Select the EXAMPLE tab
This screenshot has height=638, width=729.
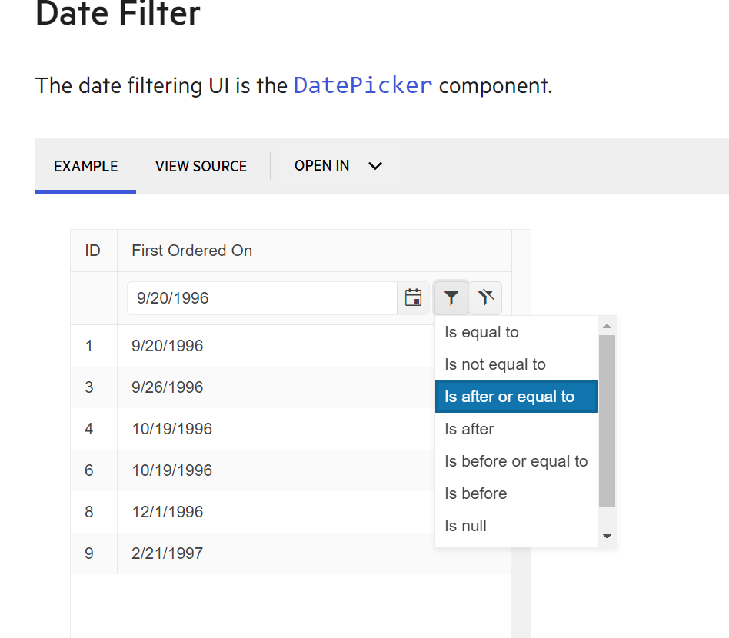85,166
